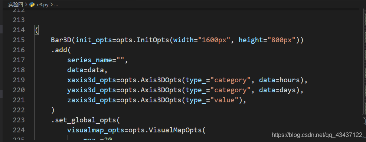Click the minimap on the right edge
Viewport: 366px width, 142px height.
point(363,70)
